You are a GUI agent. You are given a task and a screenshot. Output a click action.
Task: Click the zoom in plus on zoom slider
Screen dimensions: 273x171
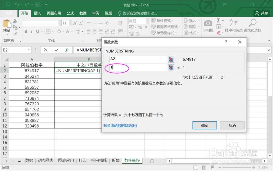(254, 167)
